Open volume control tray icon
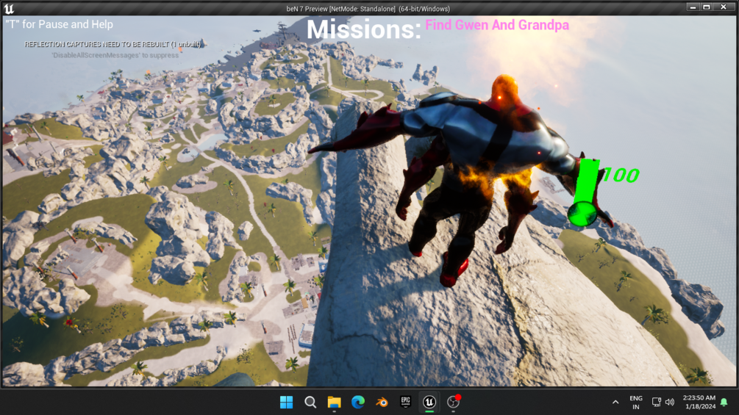 click(670, 403)
